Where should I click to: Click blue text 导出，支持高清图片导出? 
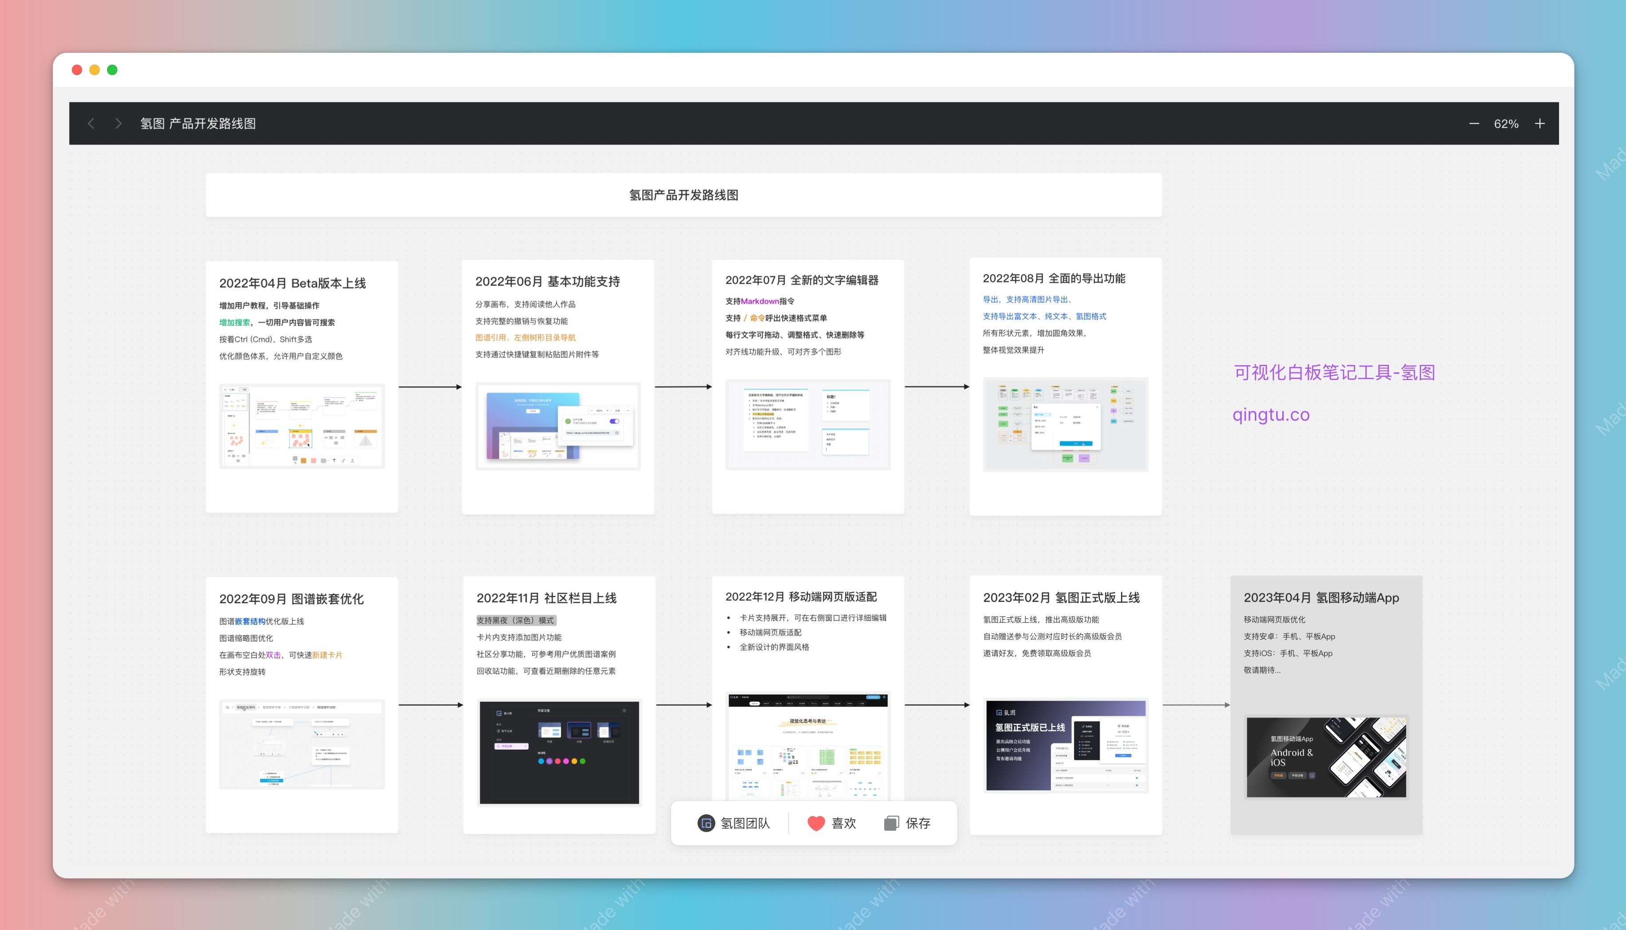(x=1027, y=300)
